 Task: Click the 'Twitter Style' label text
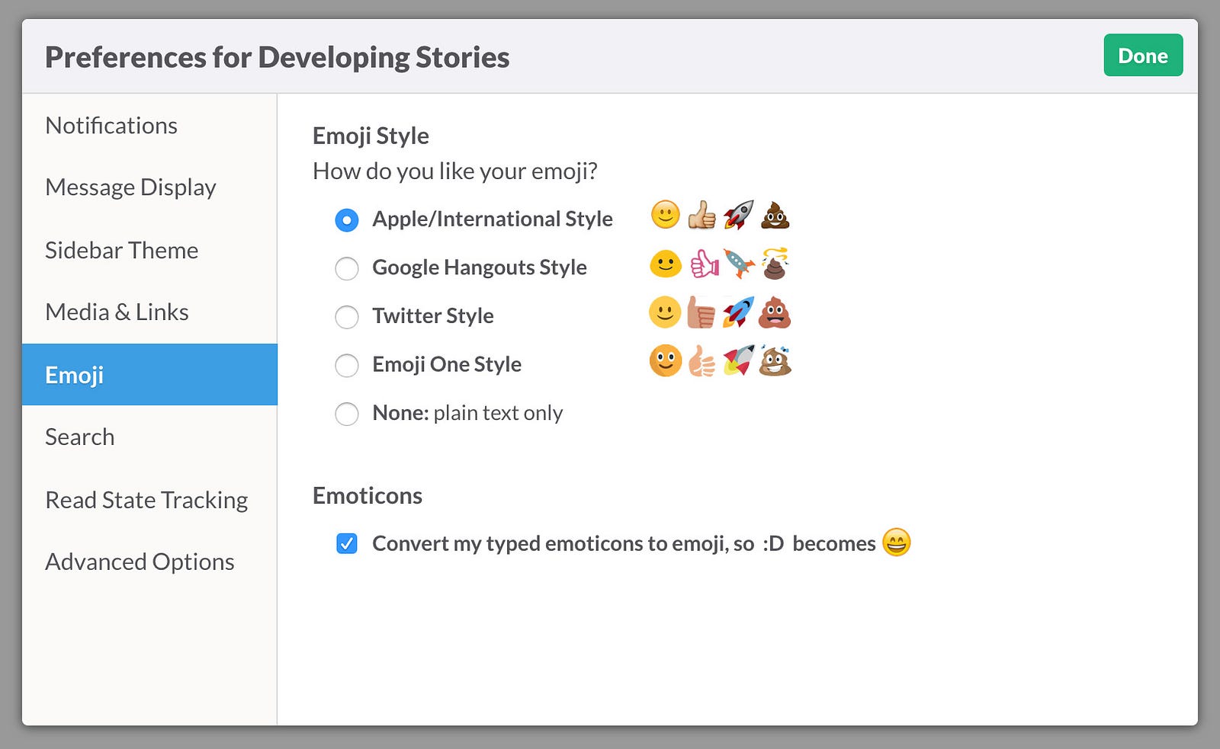tap(433, 315)
